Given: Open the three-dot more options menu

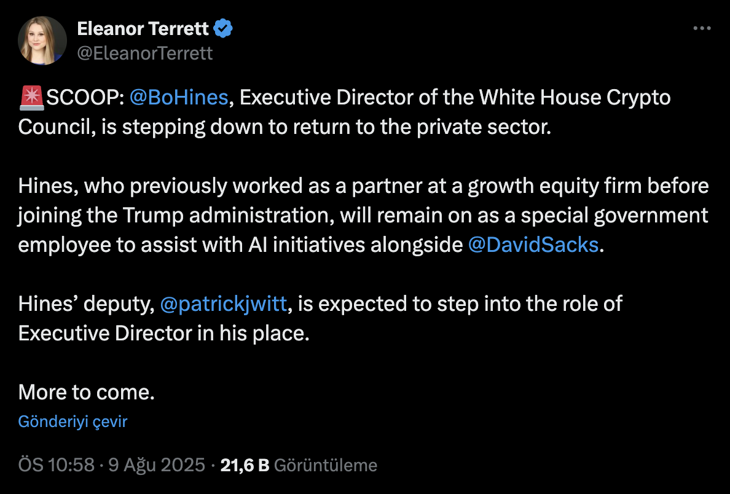Looking at the screenshot, I should [702, 28].
